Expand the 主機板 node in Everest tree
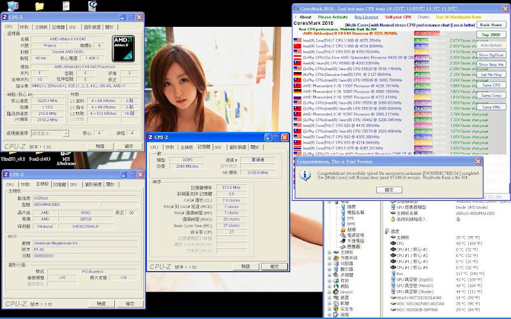Screen dimensions: 511x319 (330, 252)
